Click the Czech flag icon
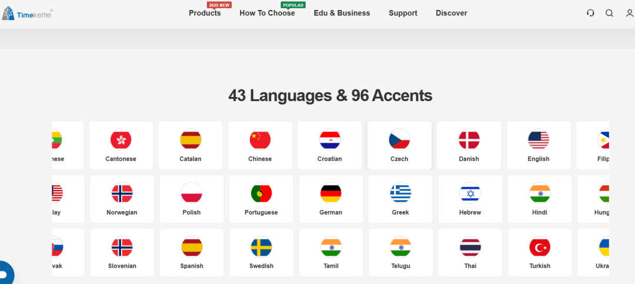The width and height of the screenshot is (635, 284). tap(399, 139)
